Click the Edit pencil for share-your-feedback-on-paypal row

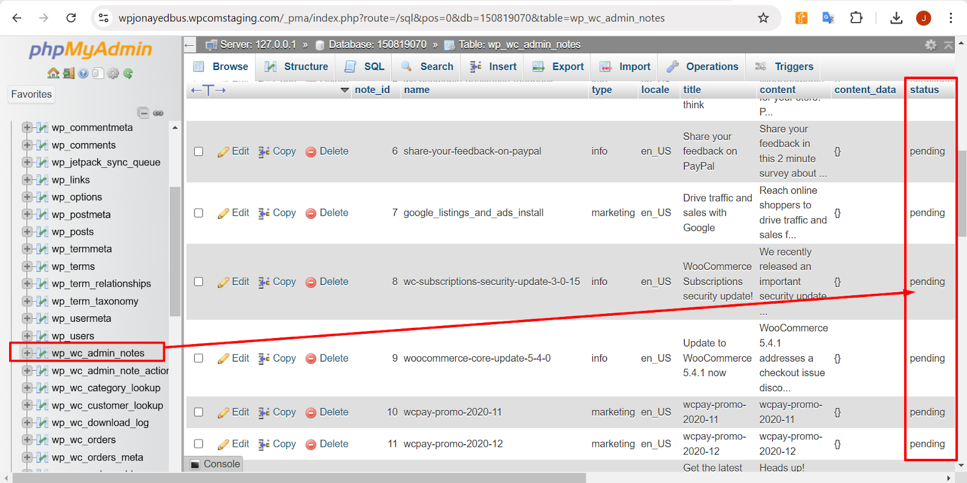coord(224,152)
